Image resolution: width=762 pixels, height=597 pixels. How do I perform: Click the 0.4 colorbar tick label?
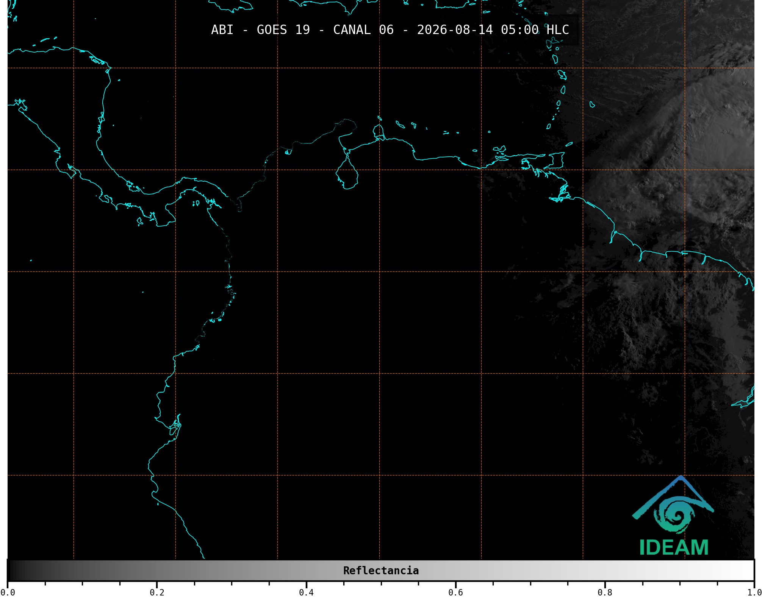point(306,592)
